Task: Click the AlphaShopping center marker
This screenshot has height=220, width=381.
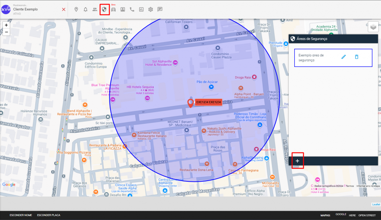Action: point(266,158)
